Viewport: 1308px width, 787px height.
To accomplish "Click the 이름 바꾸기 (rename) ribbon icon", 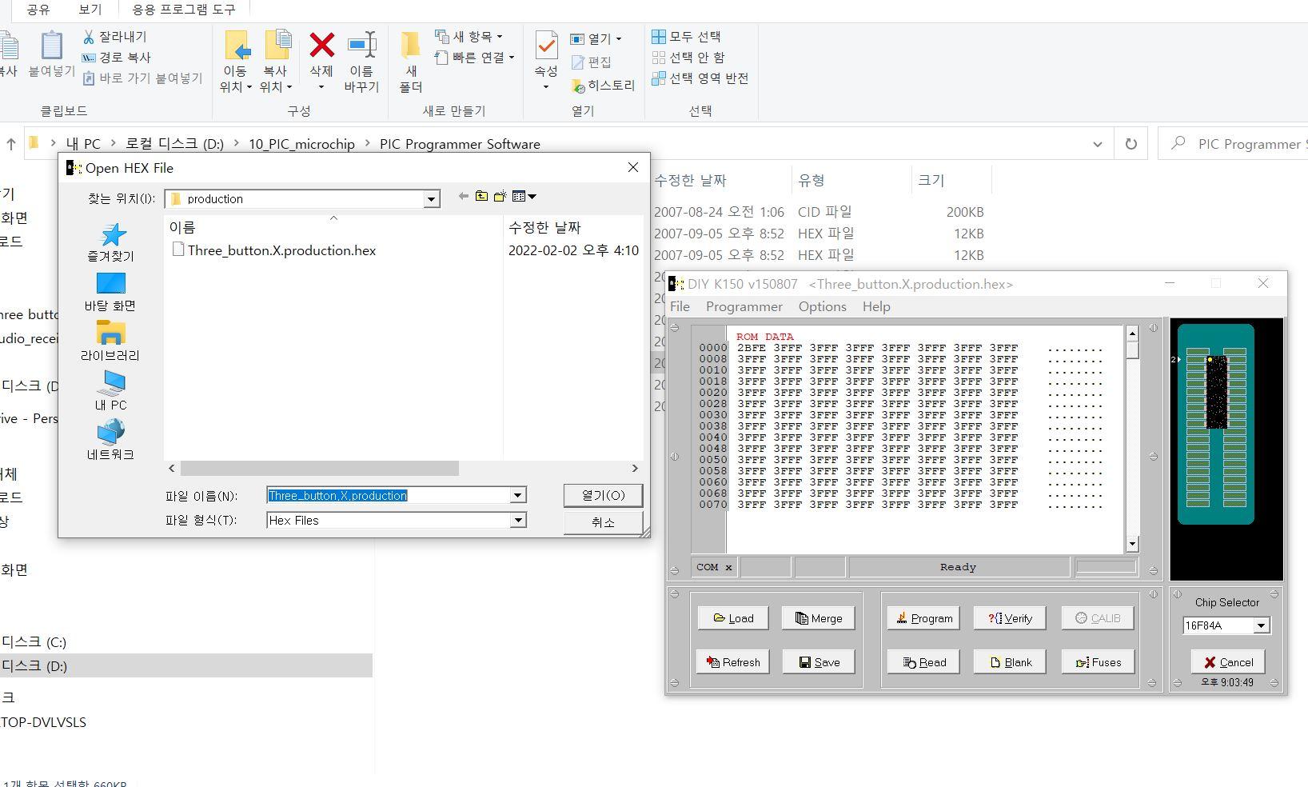I will tap(361, 46).
